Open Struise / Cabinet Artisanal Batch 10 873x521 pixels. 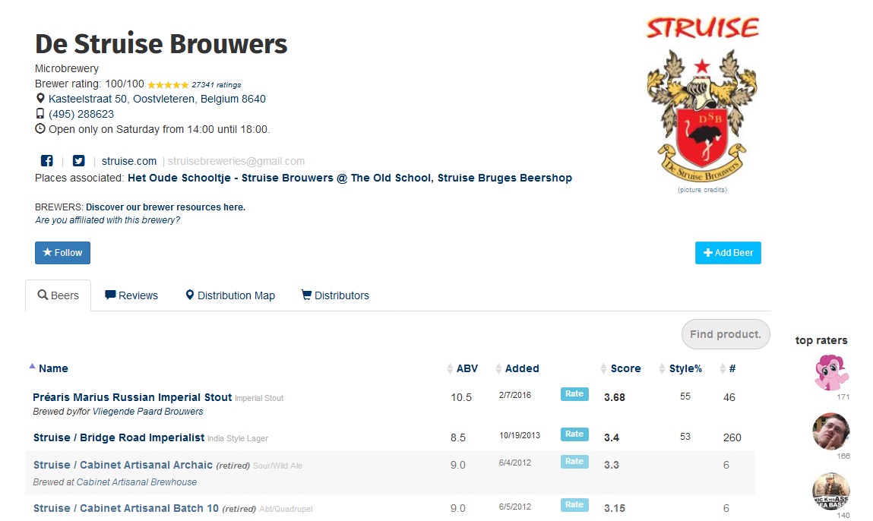[x=126, y=508]
